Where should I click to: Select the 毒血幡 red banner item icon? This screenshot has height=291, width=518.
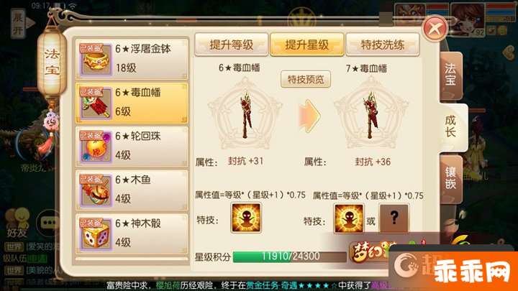[x=95, y=103]
